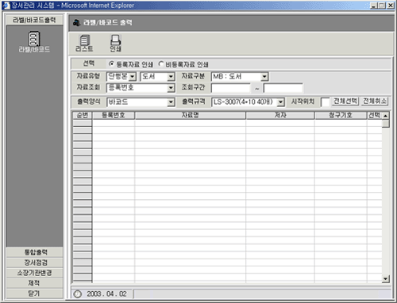Open the 라벨/바코드 sidebar icon

click(x=34, y=39)
